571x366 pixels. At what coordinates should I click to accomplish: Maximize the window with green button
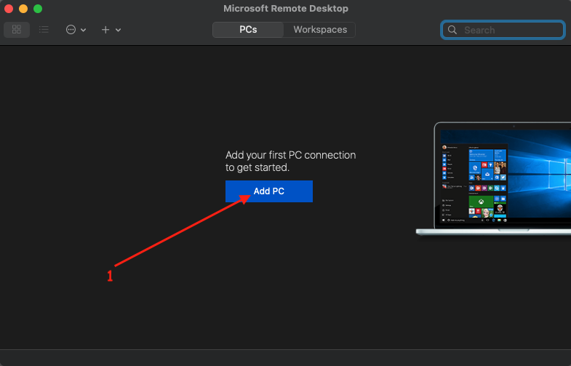(x=38, y=9)
